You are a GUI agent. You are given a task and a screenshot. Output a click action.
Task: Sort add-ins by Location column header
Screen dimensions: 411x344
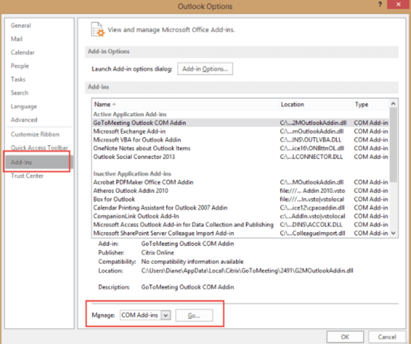coord(316,104)
